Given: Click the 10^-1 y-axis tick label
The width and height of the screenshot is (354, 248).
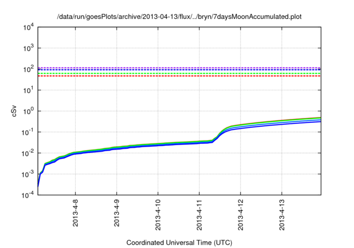Looking at the screenshot, I should (x=28, y=132).
